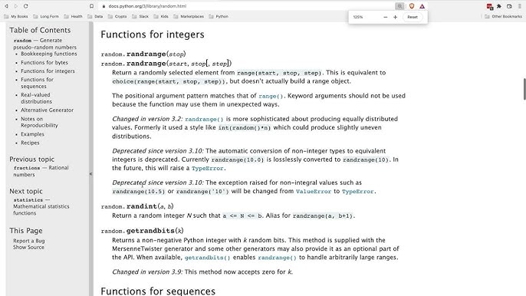Open the browser main menu button
This screenshot has height=296, width=526.
click(520, 6)
